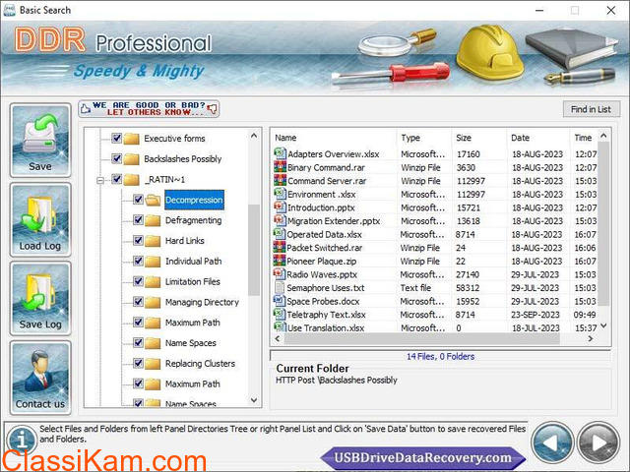Click the PowerPoint icon of Radio Waves.pptx
This screenshot has height=472, width=630.
[280, 274]
